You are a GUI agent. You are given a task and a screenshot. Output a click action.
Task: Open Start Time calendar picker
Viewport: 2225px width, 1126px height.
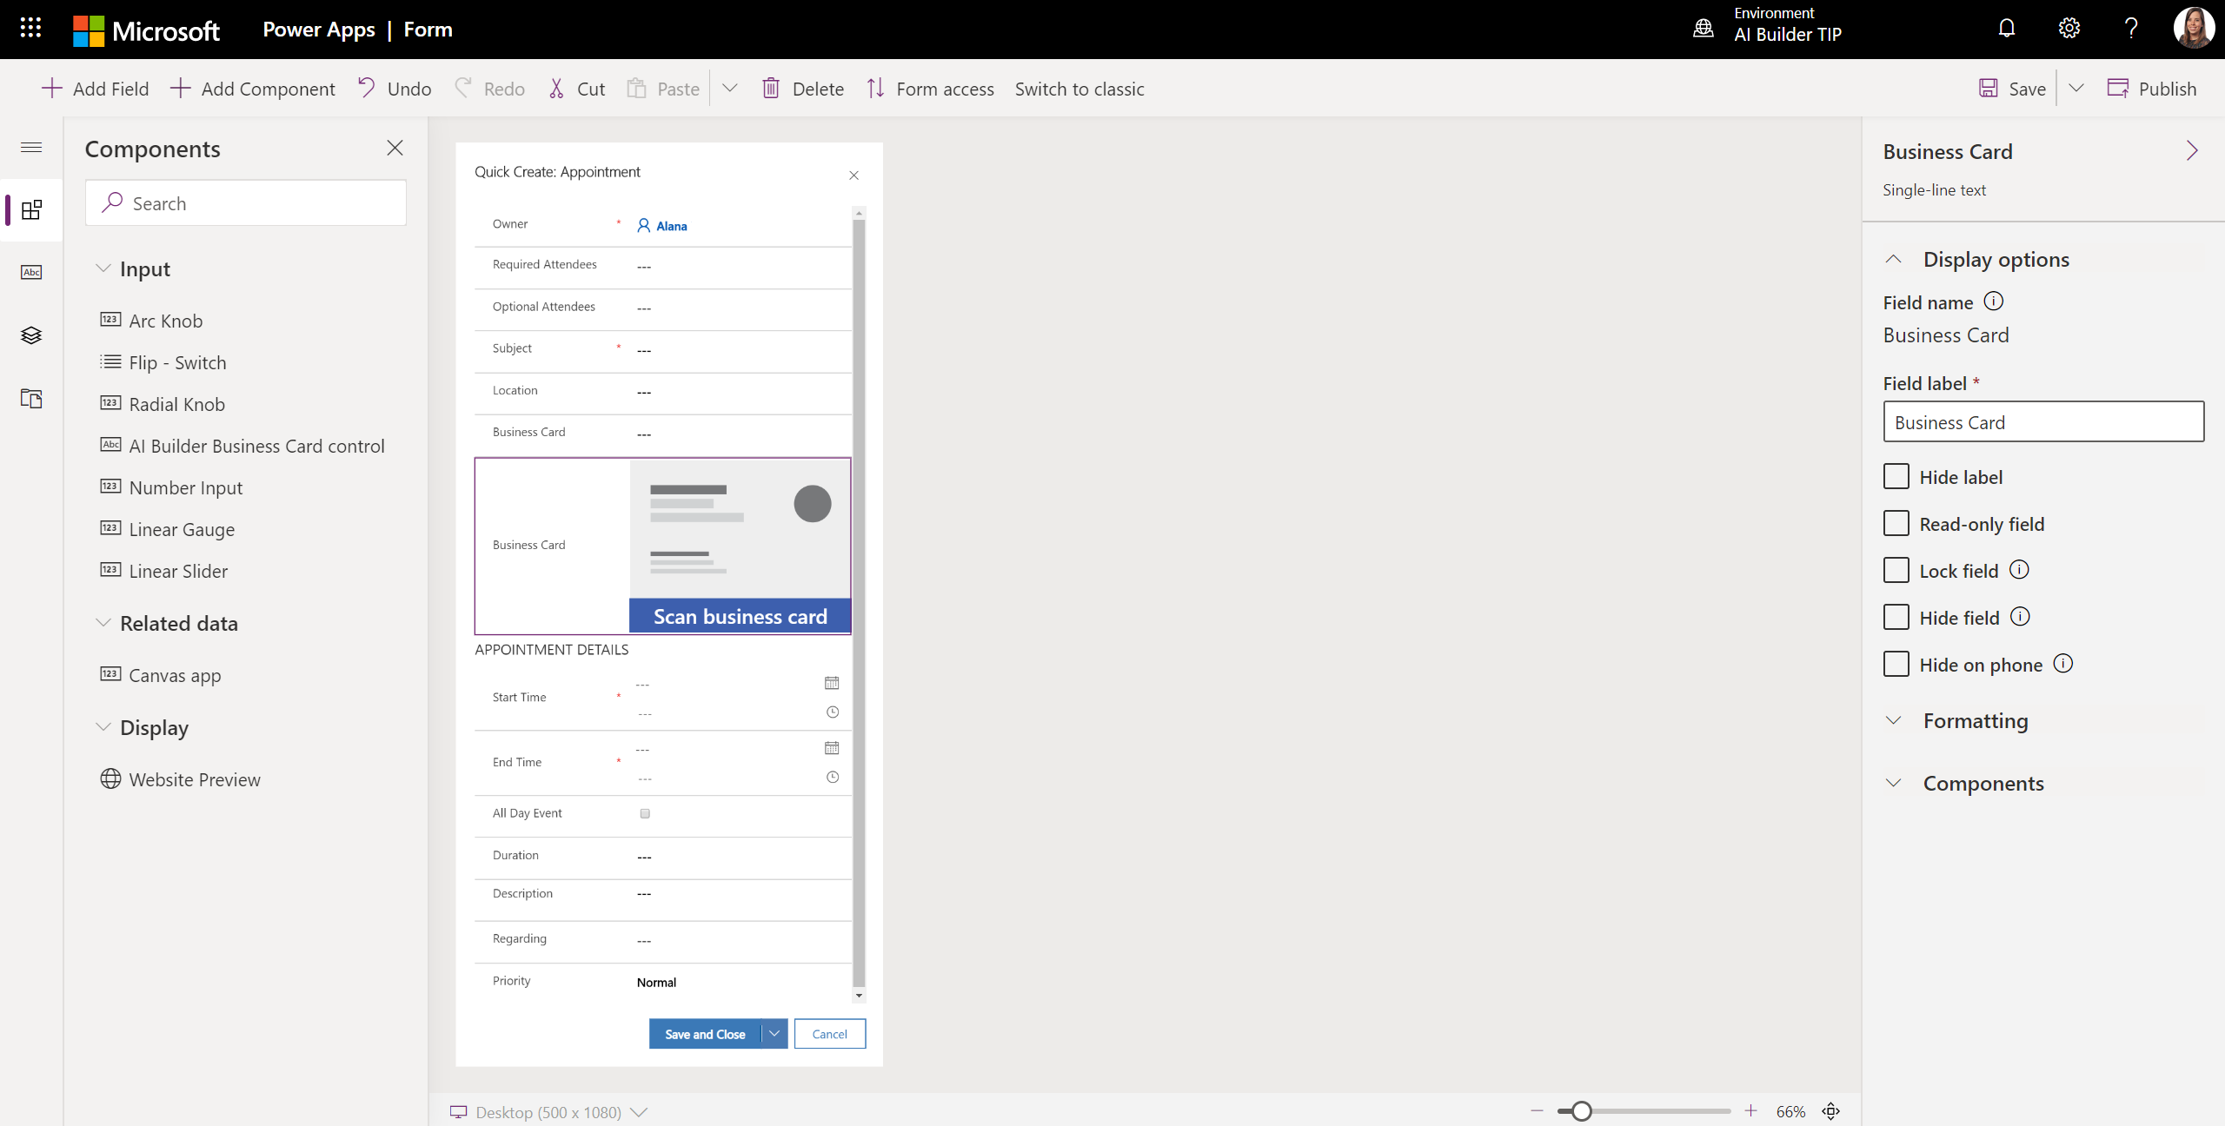(x=832, y=683)
